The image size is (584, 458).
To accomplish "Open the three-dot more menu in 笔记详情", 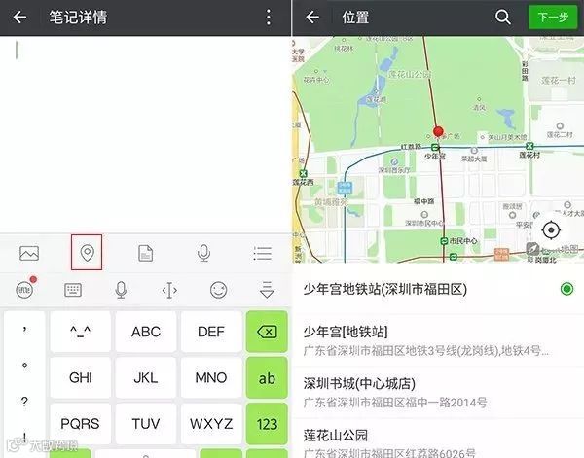I will [269, 18].
